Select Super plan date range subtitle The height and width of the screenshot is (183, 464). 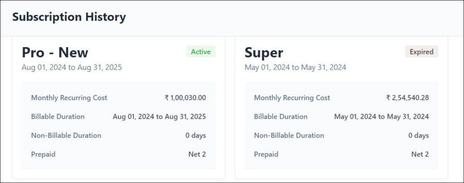tap(295, 67)
